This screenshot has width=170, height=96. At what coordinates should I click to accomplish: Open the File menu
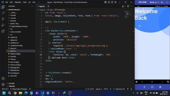7,2
